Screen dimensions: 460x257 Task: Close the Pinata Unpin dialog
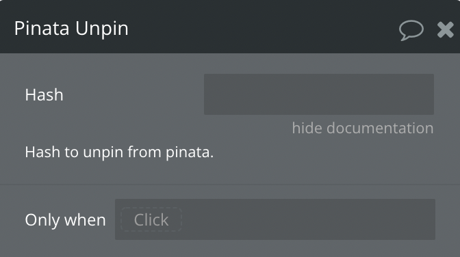[x=446, y=30]
